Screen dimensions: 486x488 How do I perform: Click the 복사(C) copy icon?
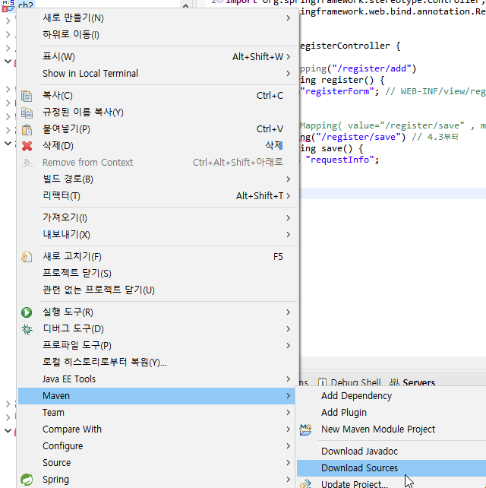point(27,96)
